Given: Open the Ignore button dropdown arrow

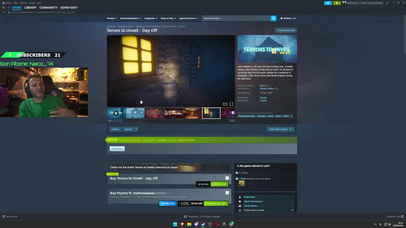Looking at the screenshot, I should [136, 129].
